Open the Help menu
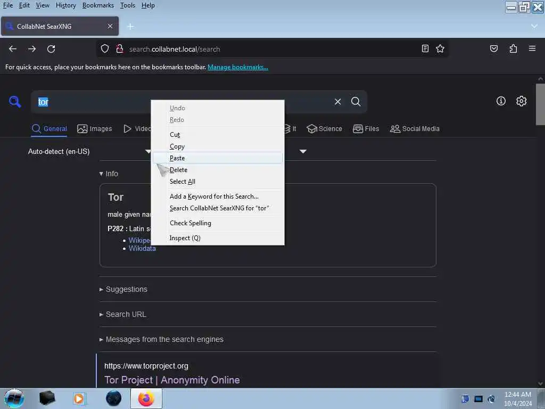The height and width of the screenshot is (409, 545). pos(148,5)
